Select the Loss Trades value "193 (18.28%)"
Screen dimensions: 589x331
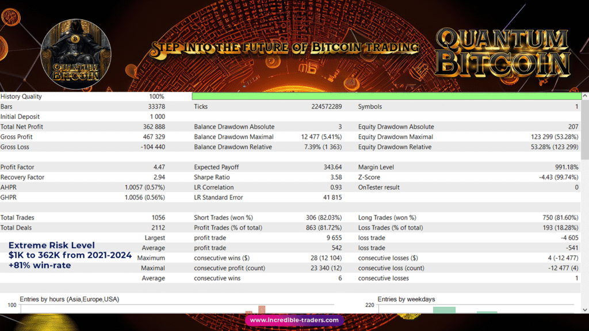click(x=560, y=228)
